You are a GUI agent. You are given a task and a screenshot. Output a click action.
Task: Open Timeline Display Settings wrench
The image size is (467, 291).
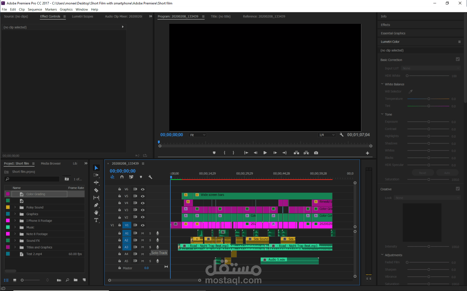(150, 177)
